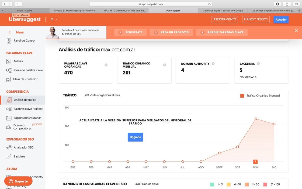This screenshot has width=302, height=189.
Task: Click the Análisis de tráfico icon
Action: coord(9,100)
